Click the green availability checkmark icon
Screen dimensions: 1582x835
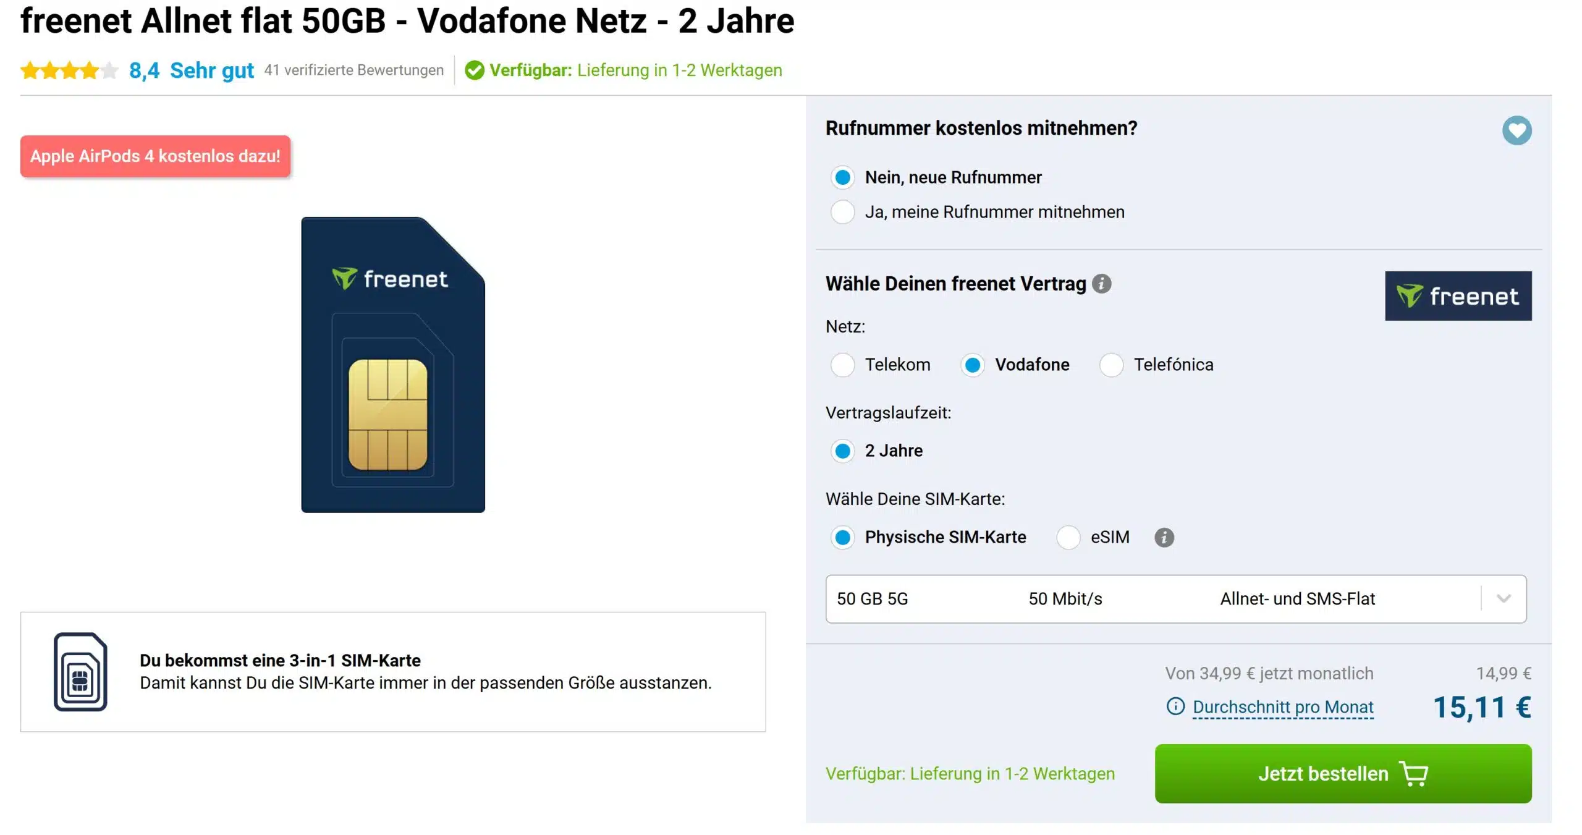click(x=474, y=70)
